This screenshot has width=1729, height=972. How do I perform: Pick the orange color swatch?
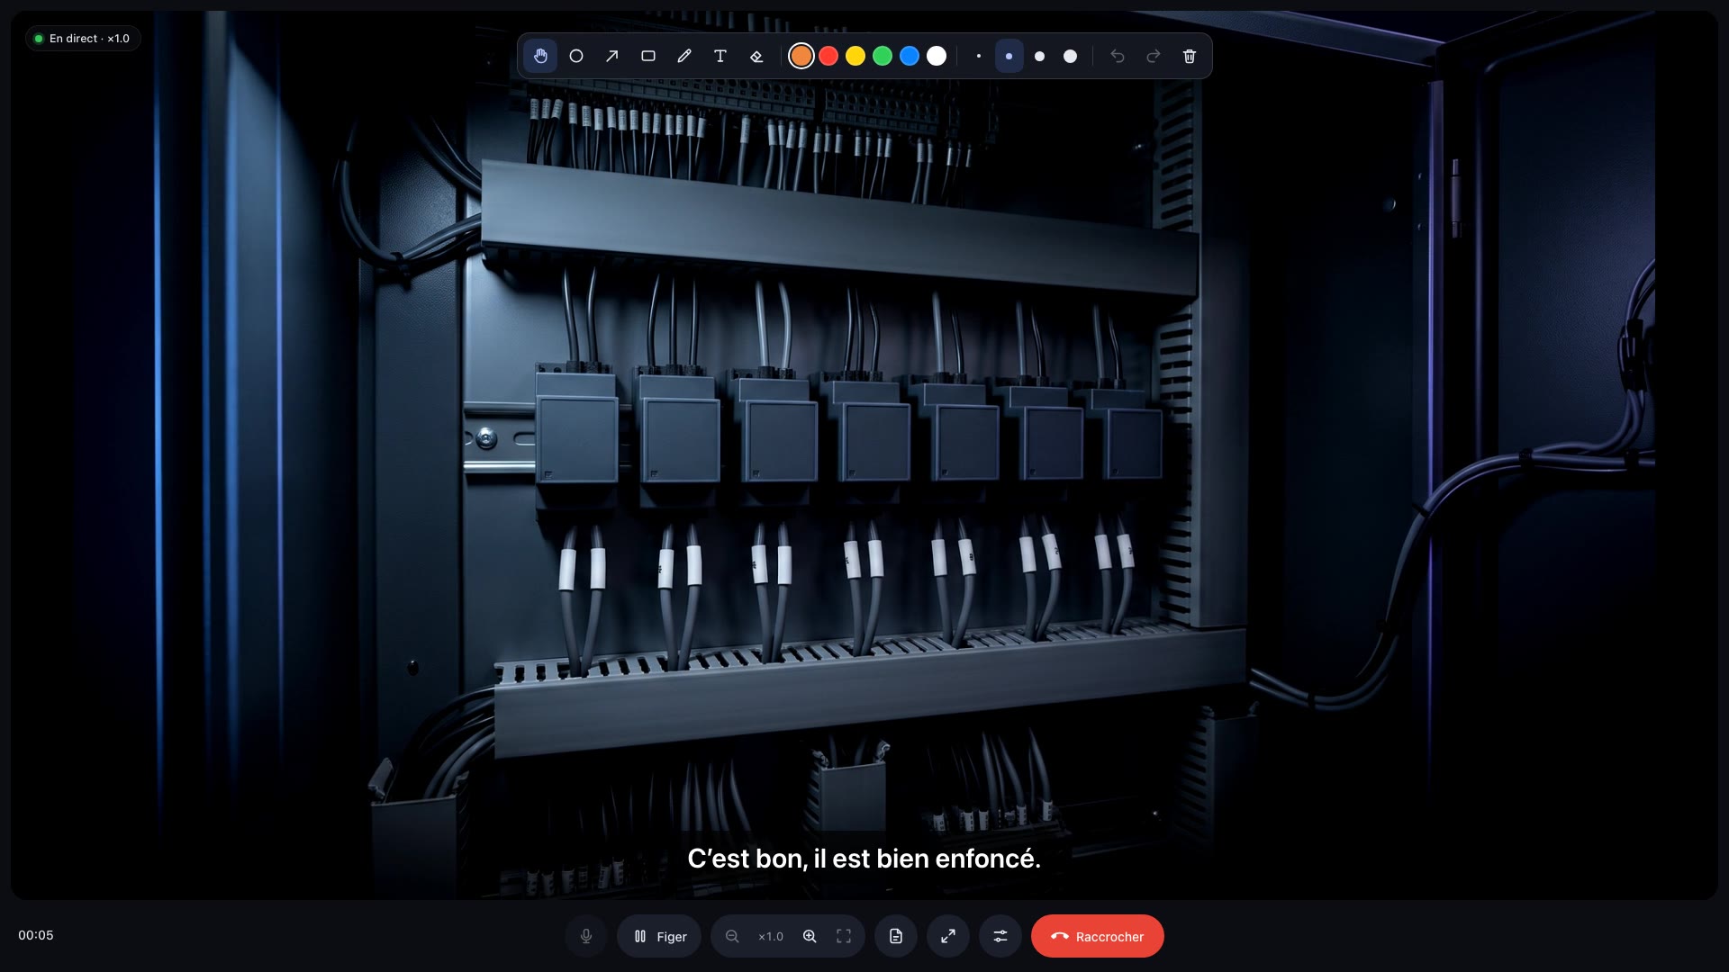(x=801, y=56)
